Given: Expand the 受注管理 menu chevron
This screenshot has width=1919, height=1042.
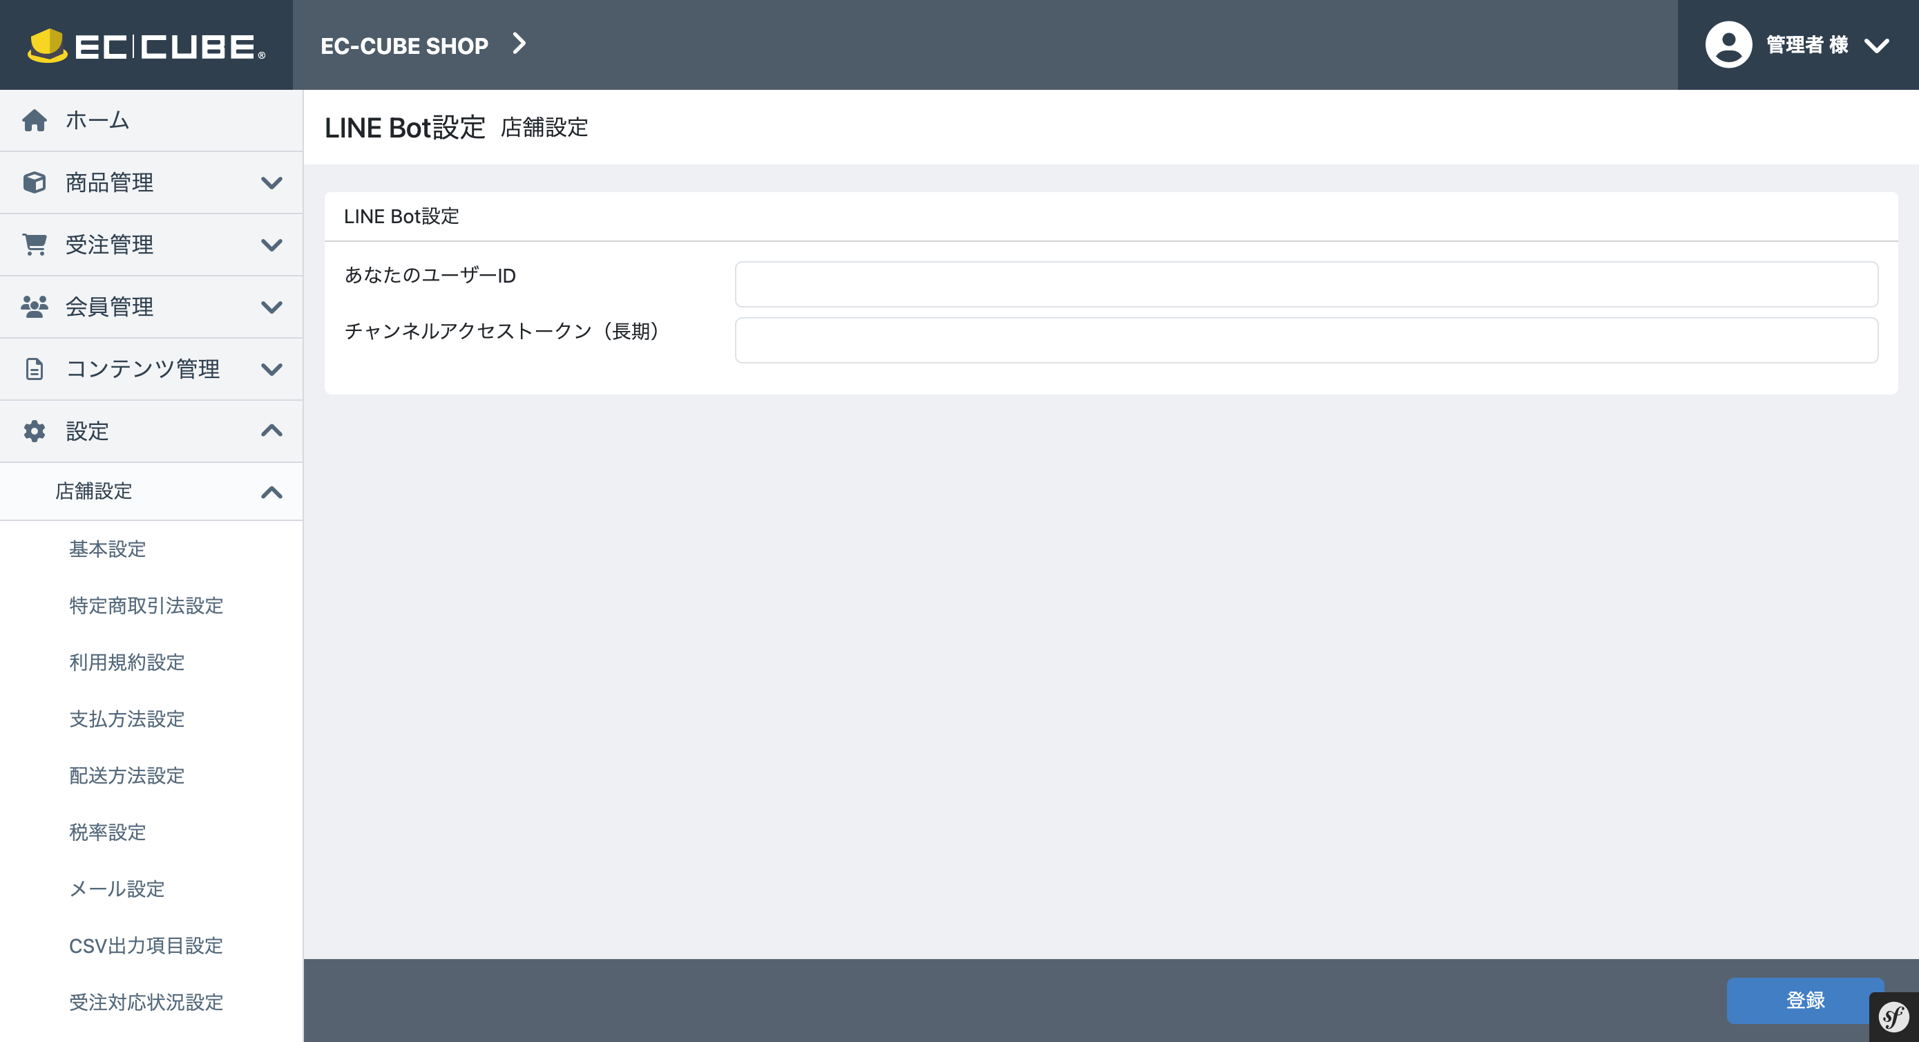Looking at the screenshot, I should tap(272, 245).
